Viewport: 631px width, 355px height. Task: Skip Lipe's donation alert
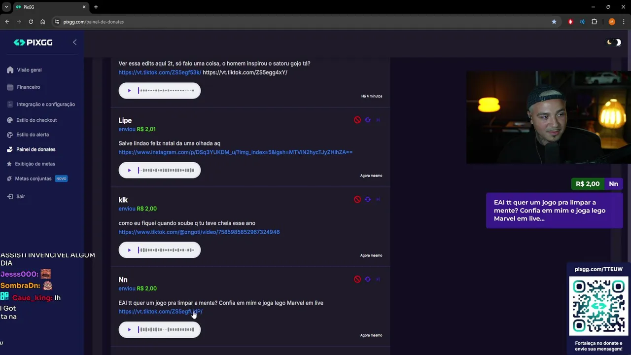tap(378, 120)
